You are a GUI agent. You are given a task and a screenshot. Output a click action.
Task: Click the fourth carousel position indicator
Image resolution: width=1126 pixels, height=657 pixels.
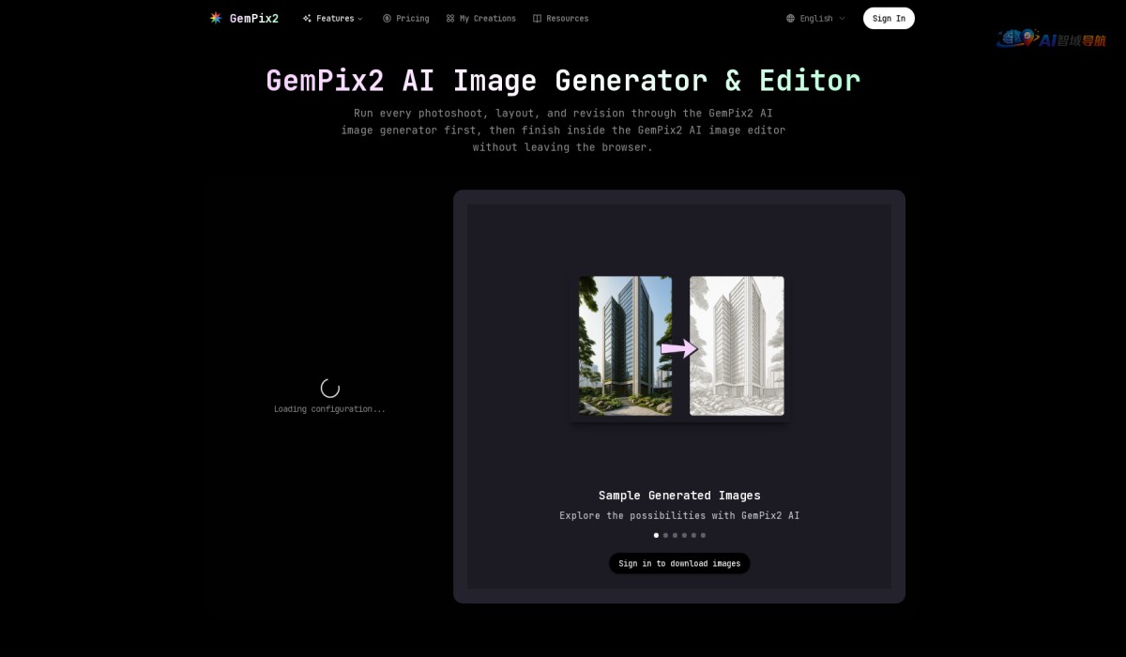coord(684,535)
